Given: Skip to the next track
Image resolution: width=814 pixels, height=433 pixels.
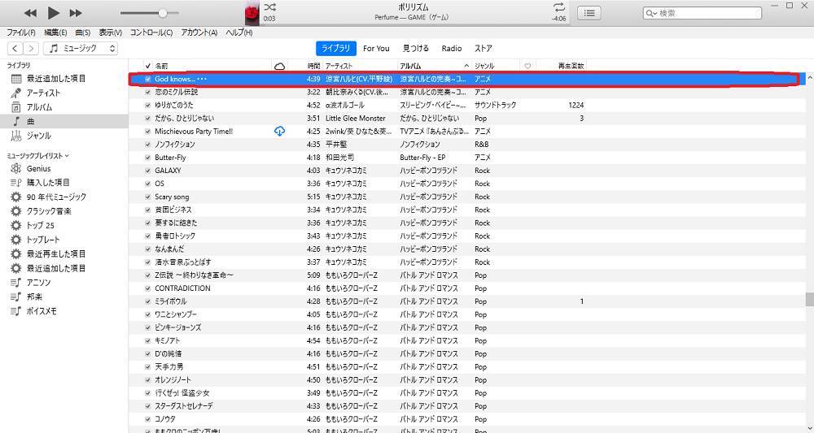Looking at the screenshot, I should tap(76, 13).
